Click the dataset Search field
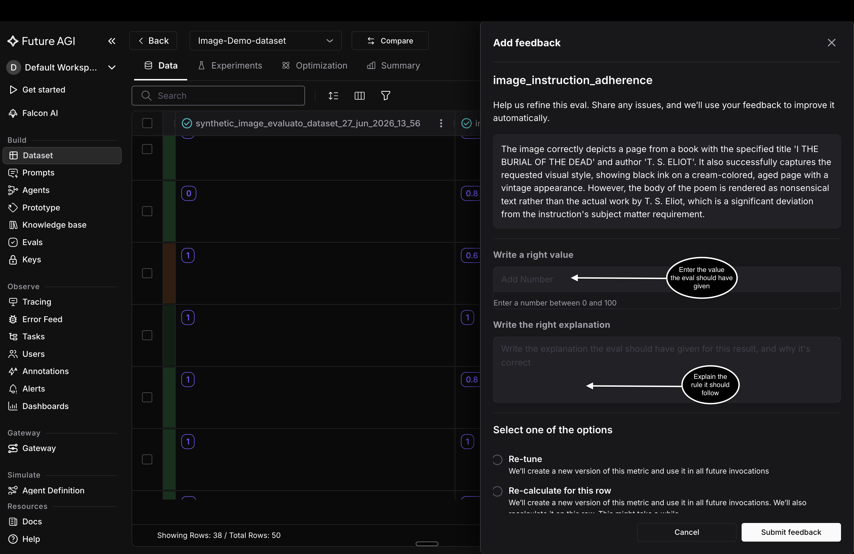The height and width of the screenshot is (554, 854). pyautogui.click(x=218, y=96)
